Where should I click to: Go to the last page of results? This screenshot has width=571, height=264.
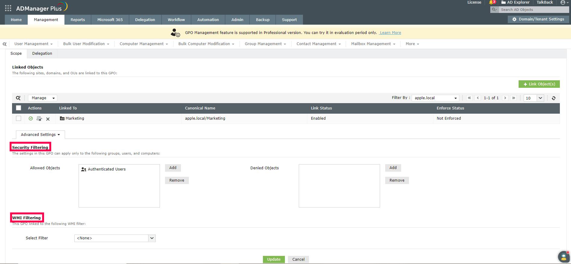click(x=514, y=98)
